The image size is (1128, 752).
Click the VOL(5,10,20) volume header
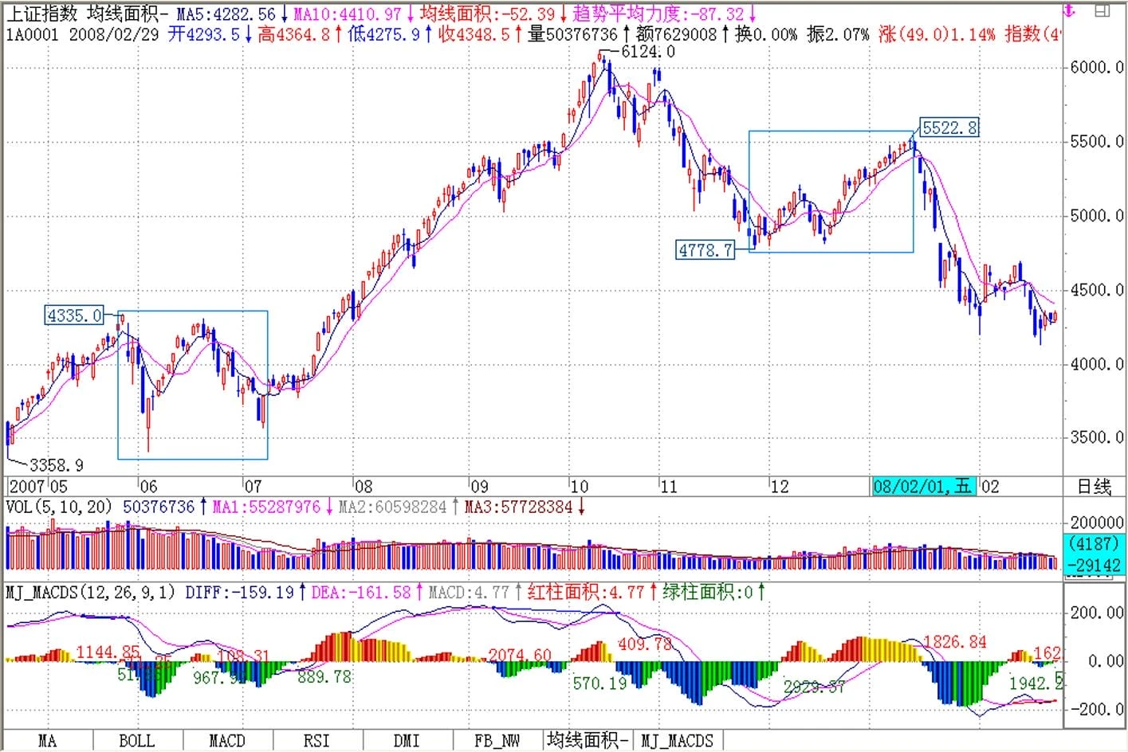tap(59, 507)
